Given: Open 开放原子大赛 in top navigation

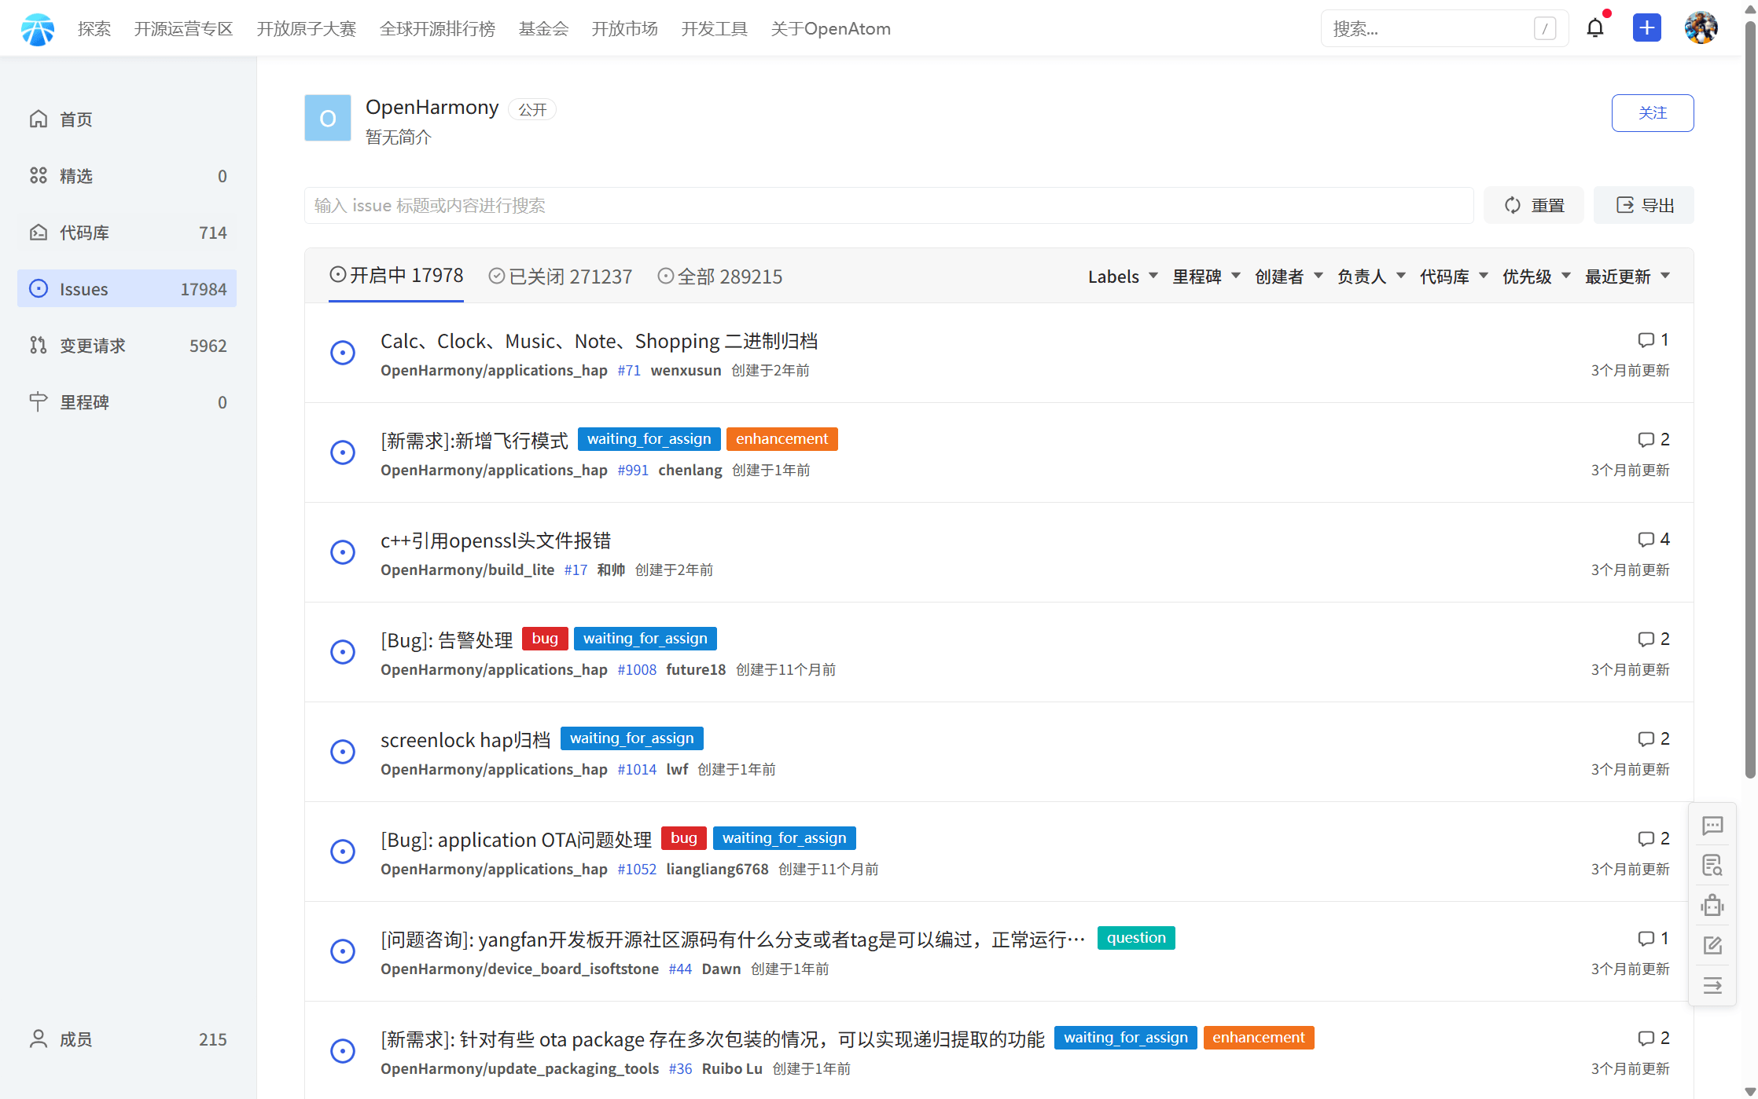Looking at the screenshot, I should click(307, 29).
